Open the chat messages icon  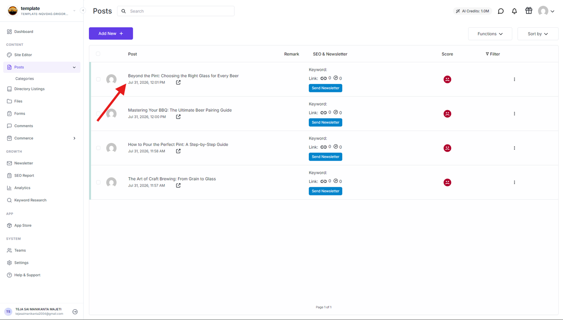tap(501, 11)
